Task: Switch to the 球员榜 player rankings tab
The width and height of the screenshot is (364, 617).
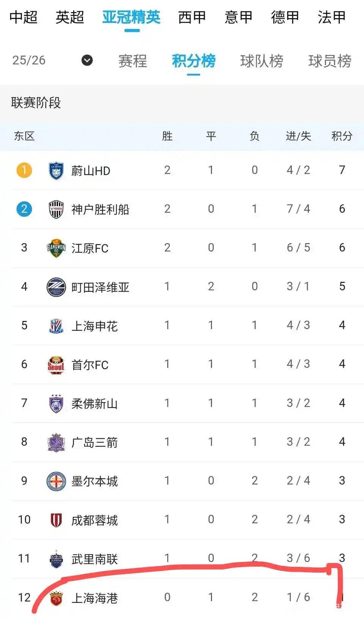Action: pos(329,61)
